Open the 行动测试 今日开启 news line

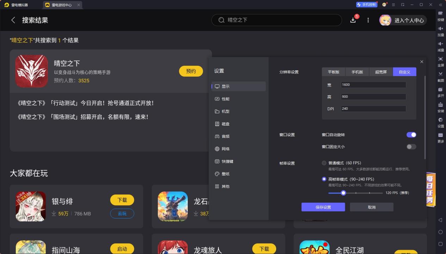(85, 103)
